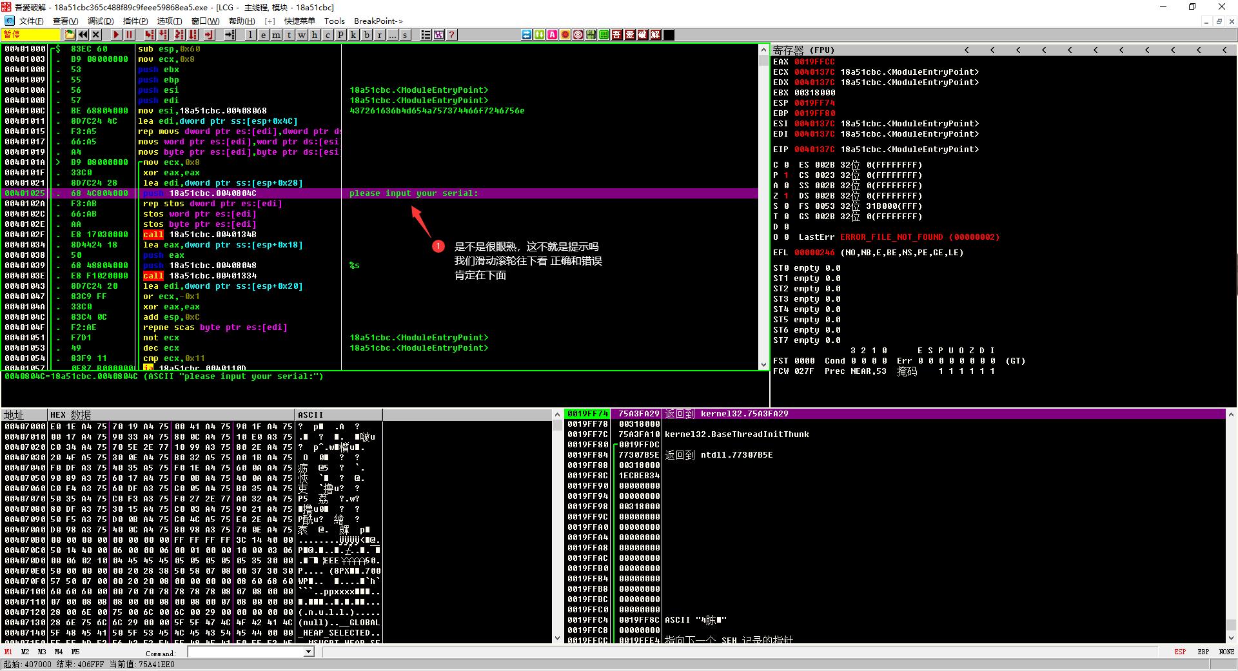Click the blue swap-arrows plugin icon
This screenshot has height=671, width=1238.
[527, 35]
